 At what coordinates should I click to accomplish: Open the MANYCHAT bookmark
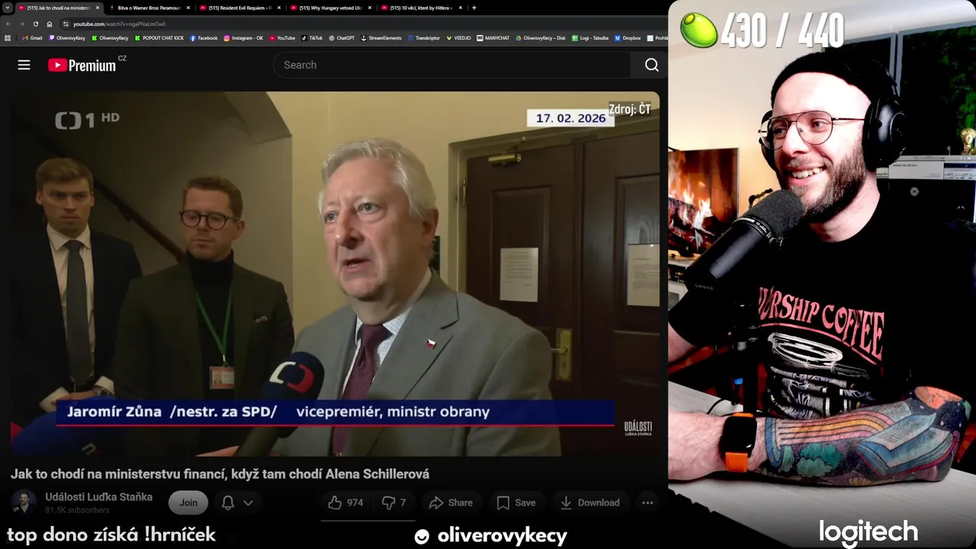494,37
